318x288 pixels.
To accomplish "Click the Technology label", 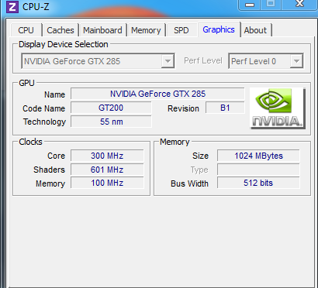I will pyautogui.click(x=44, y=122).
